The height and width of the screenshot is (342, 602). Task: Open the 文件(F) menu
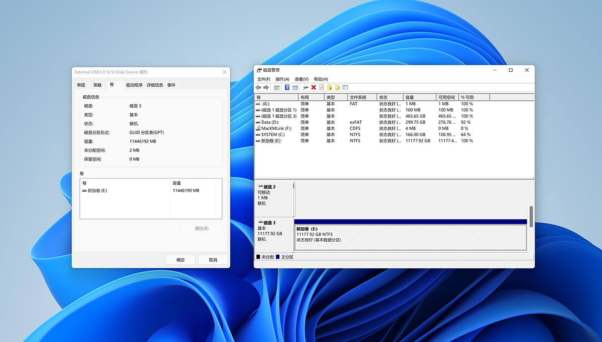tap(263, 79)
